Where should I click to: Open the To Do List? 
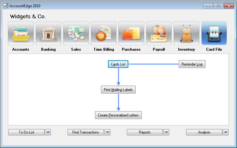(x=27, y=132)
